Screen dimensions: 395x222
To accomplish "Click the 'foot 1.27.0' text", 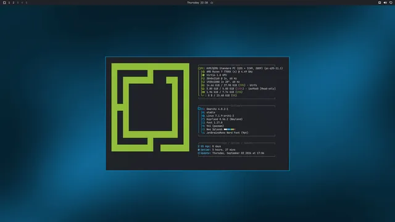I will (214, 123).
